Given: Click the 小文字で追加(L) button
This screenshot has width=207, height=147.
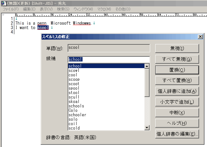Looking at the screenshot, I should (x=177, y=102).
